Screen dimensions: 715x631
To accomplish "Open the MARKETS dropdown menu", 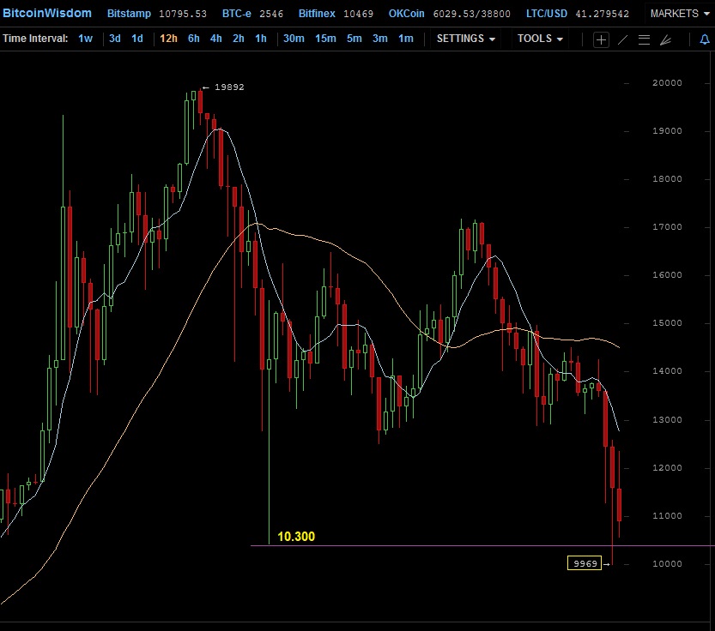I will point(680,14).
